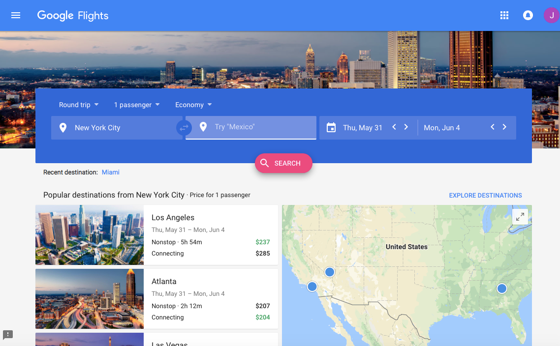560x346 pixels.
Task: Open the Economy class dropdown
Action: pyautogui.click(x=193, y=105)
